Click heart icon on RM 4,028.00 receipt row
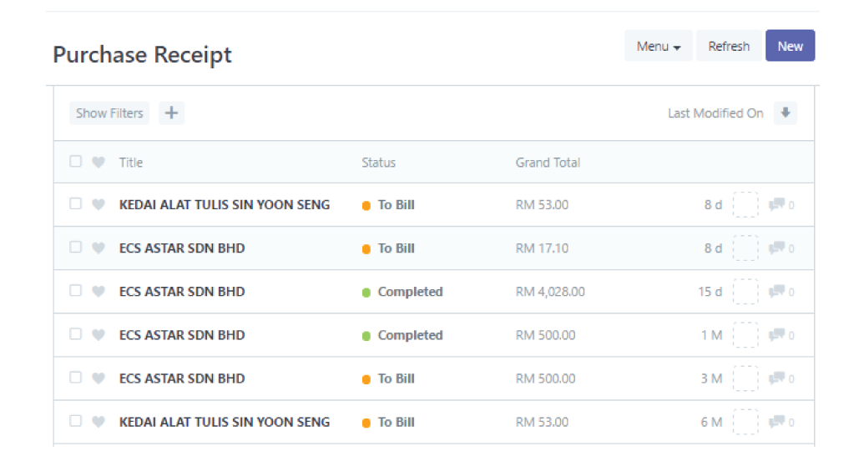864x456 pixels. coord(98,292)
